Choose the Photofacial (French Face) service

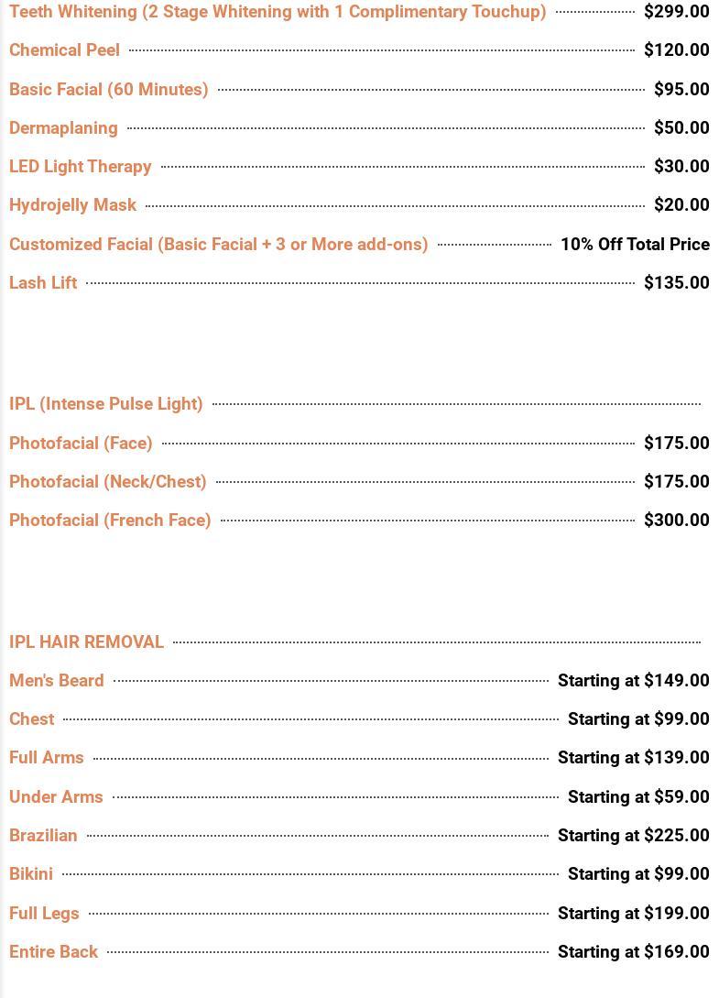tap(110, 521)
